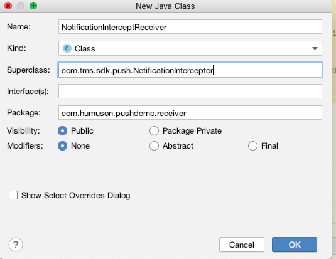Open the Kind dropdown arrow

tap(315, 48)
